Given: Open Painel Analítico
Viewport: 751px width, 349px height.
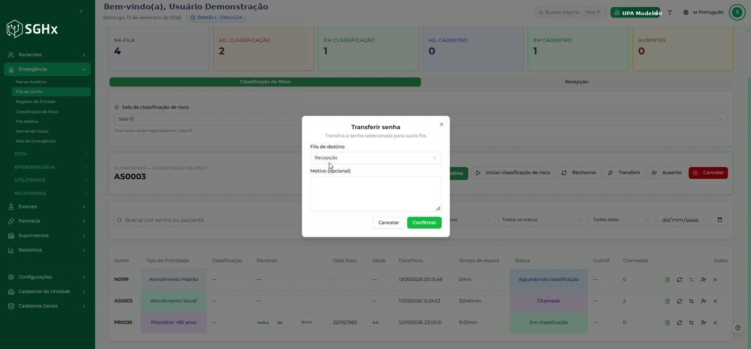Looking at the screenshot, I should tap(31, 82).
